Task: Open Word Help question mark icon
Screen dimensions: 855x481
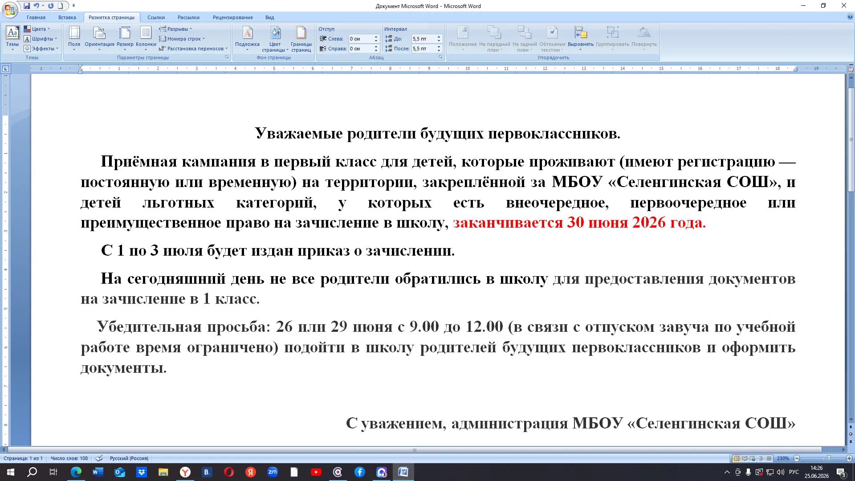Action: (x=850, y=17)
